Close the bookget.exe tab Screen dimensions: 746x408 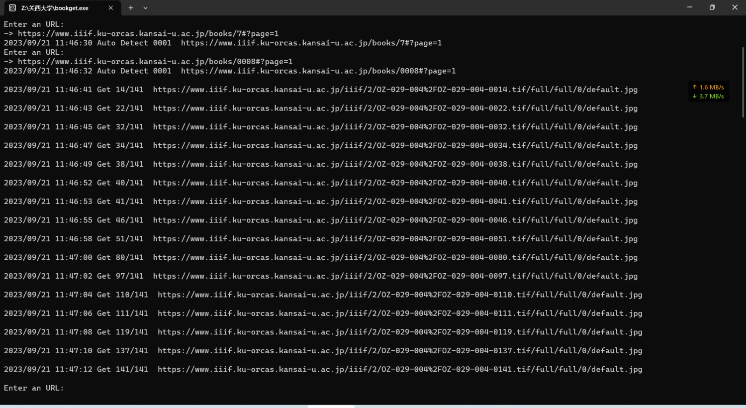coord(110,8)
